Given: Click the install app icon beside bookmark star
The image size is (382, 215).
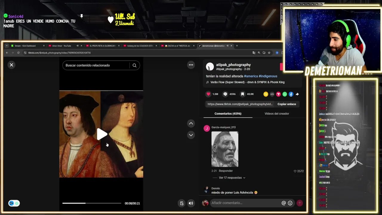Looking at the screenshot, I should pyautogui.click(x=264, y=53).
